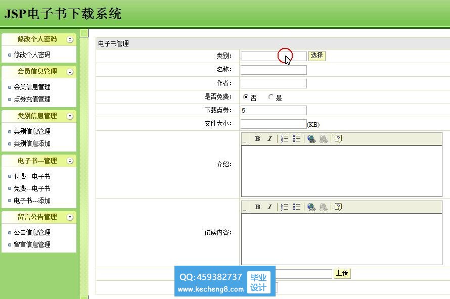Open 免费---电子书 sidebar link

(x=32, y=188)
